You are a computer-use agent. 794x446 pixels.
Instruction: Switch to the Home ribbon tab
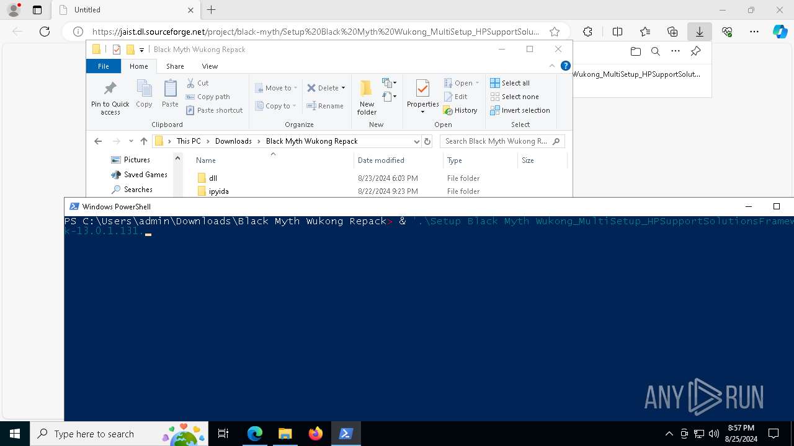point(138,66)
